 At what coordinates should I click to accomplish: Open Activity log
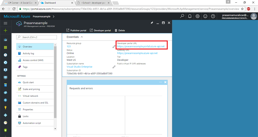click(35, 53)
